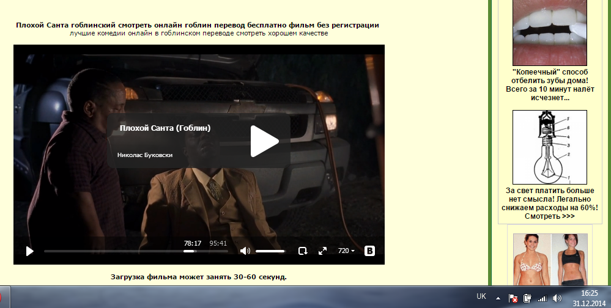This screenshot has height=308, width=611.
Task: Click the power plug tray icon
Action: 527,299
